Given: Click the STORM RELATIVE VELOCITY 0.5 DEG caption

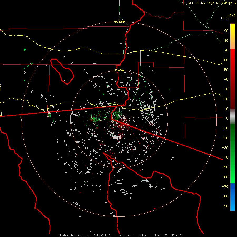Looking at the screenshot, I should [94, 235].
